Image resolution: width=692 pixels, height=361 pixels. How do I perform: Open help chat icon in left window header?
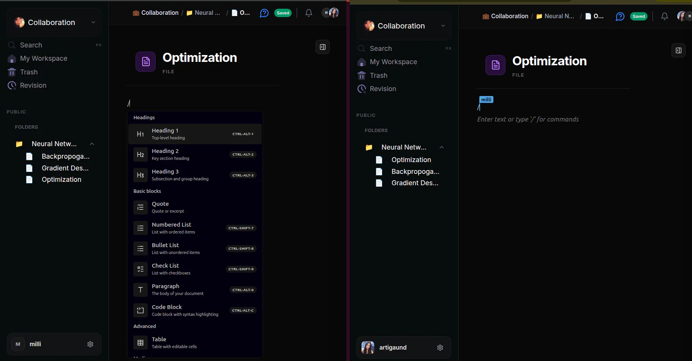tap(264, 13)
